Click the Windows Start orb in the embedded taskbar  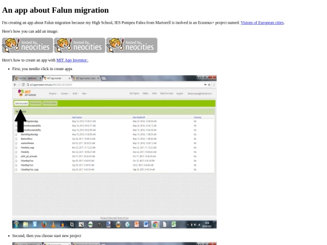16,224
